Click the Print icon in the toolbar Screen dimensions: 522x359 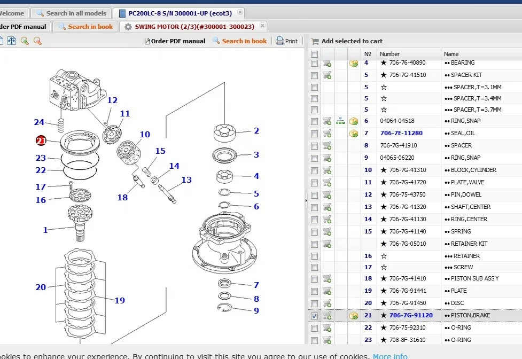pyautogui.click(x=286, y=41)
